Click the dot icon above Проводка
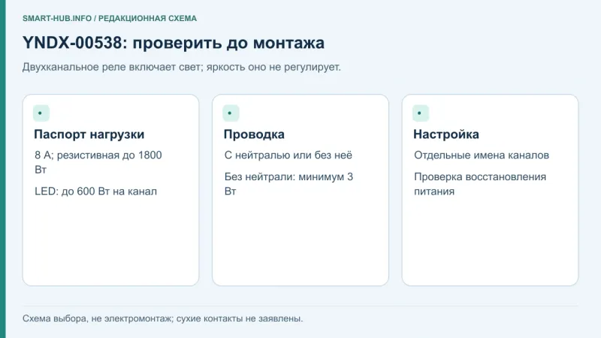This screenshot has width=601, height=338. [x=231, y=113]
